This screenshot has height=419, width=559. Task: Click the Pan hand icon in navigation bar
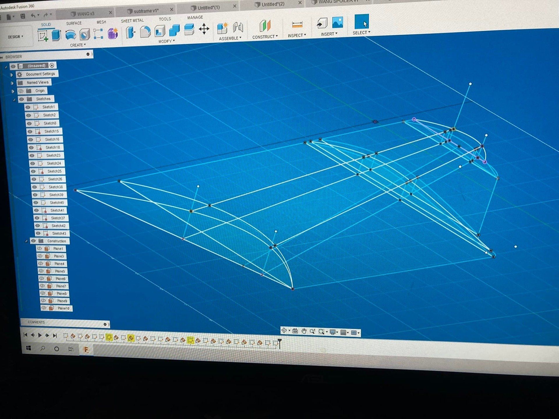304,331
